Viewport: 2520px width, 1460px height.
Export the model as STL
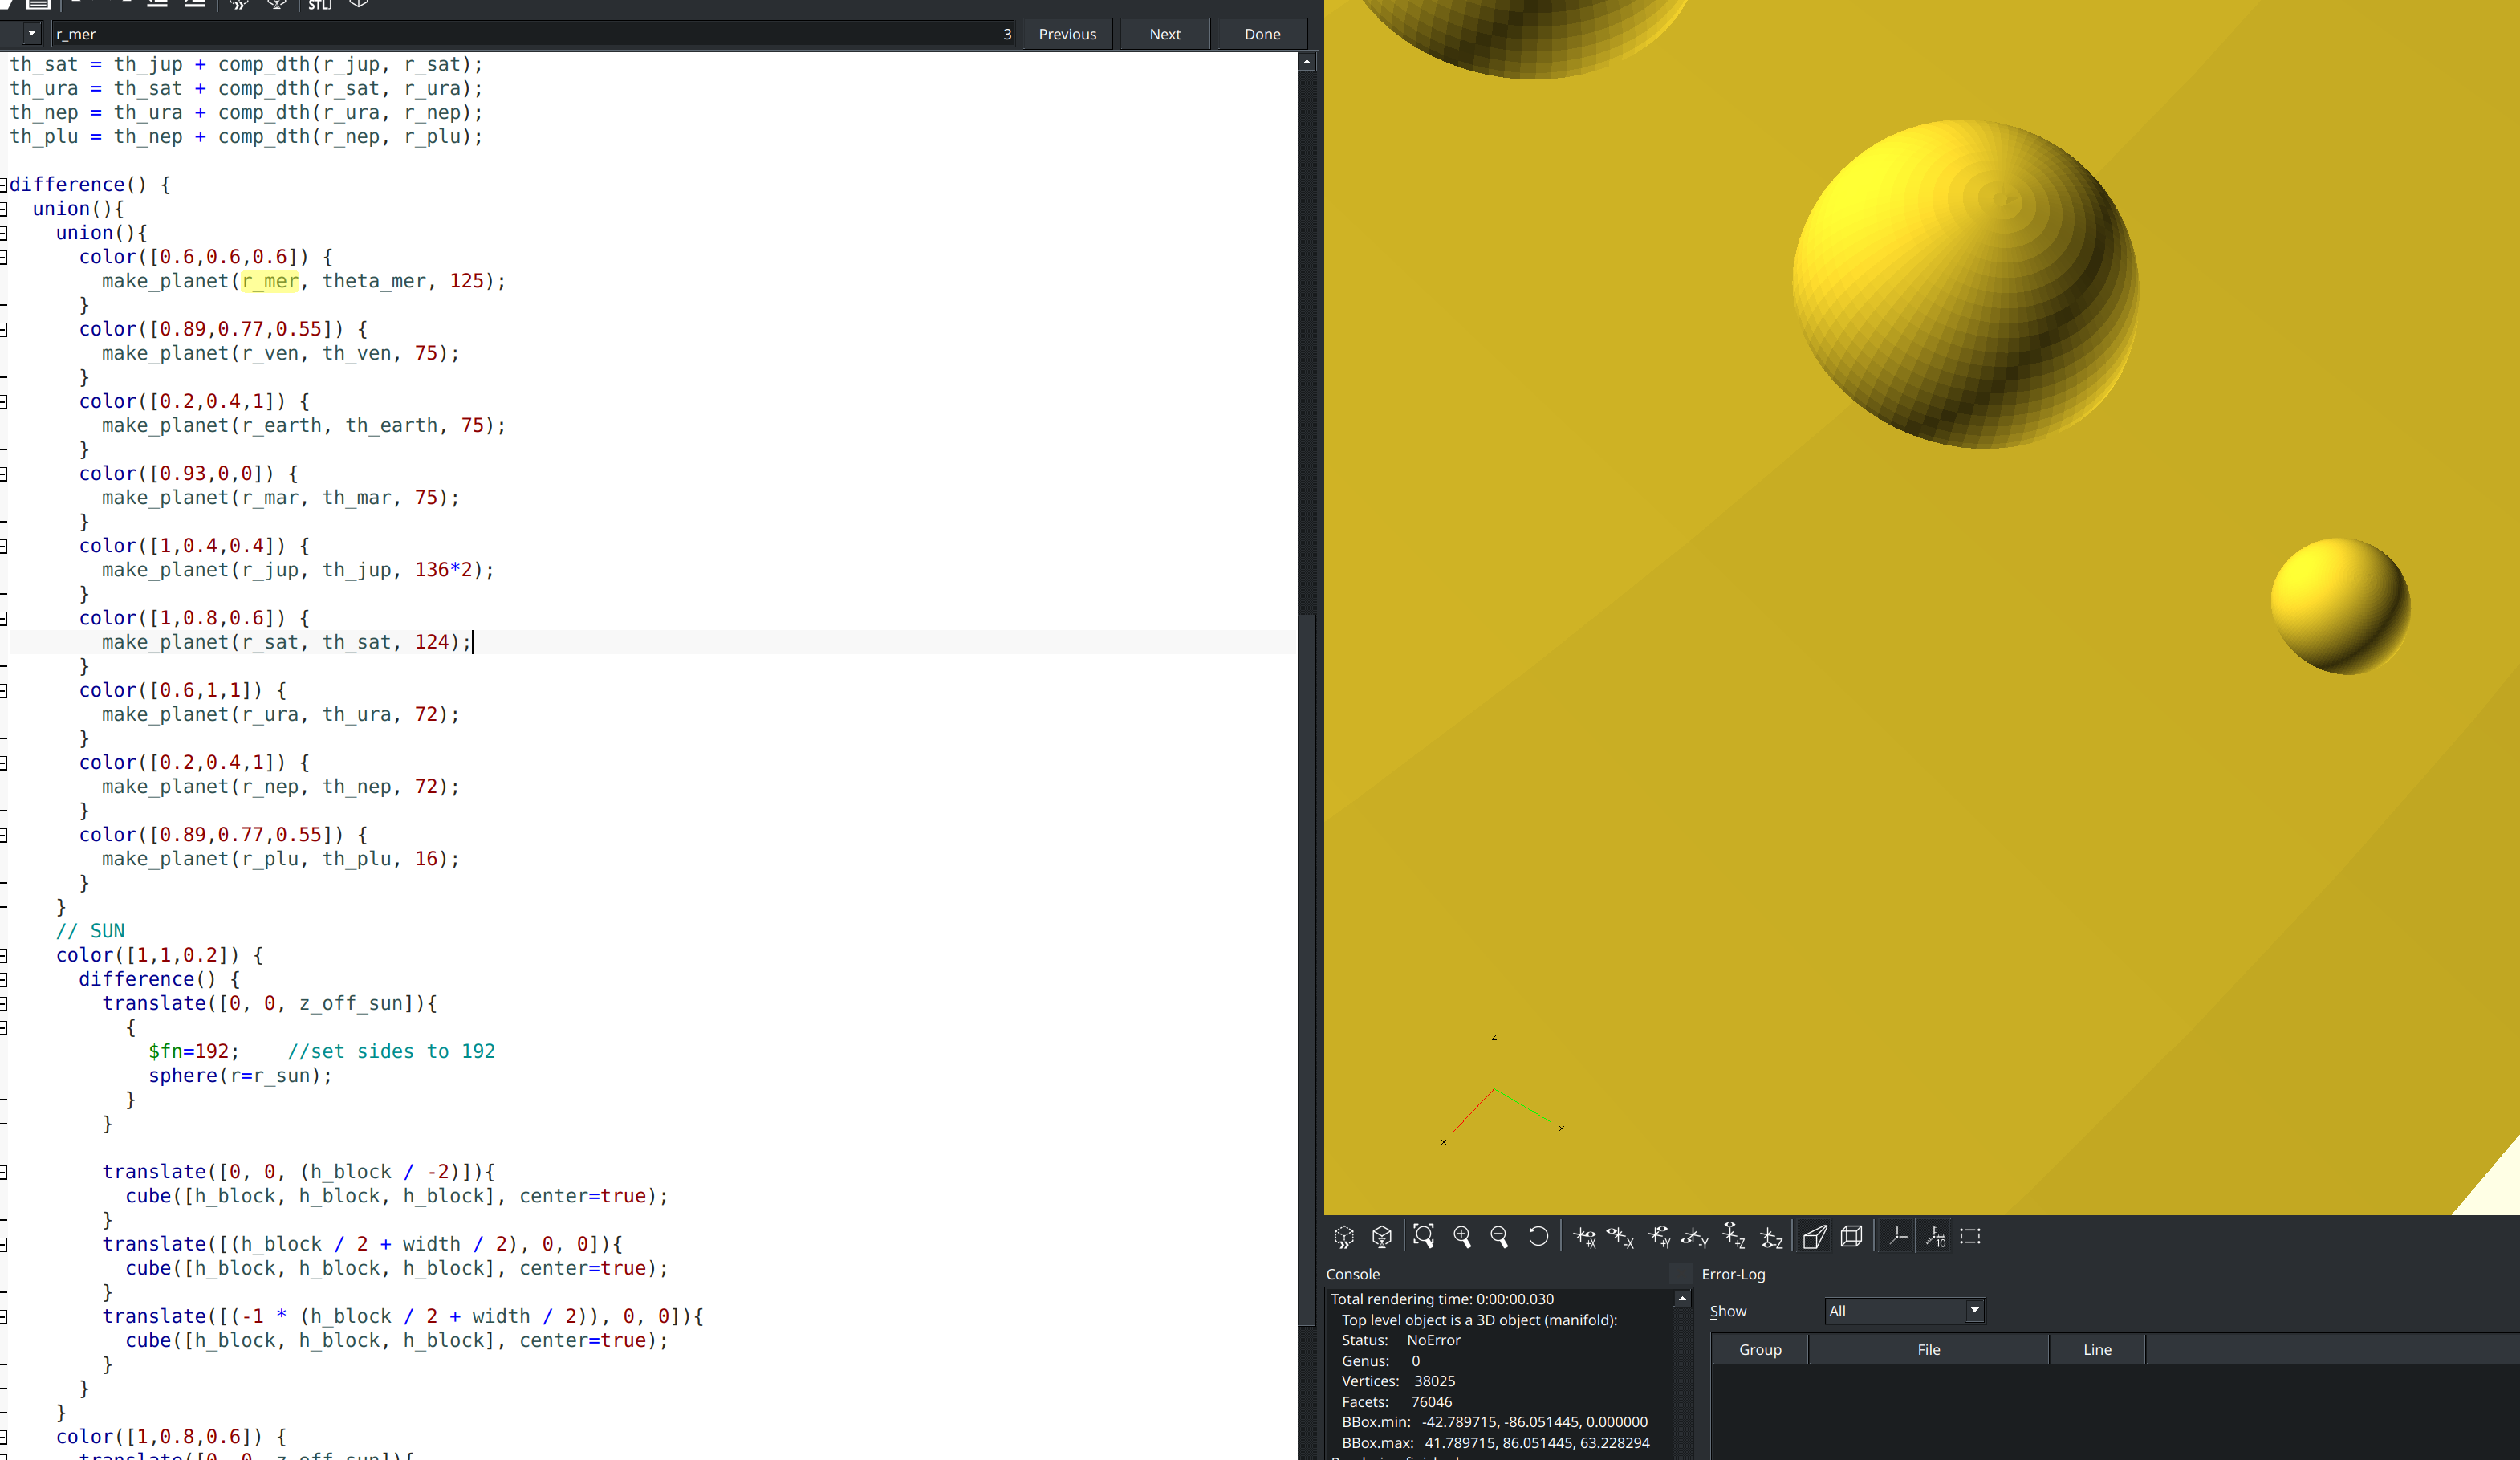pyautogui.click(x=319, y=6)
